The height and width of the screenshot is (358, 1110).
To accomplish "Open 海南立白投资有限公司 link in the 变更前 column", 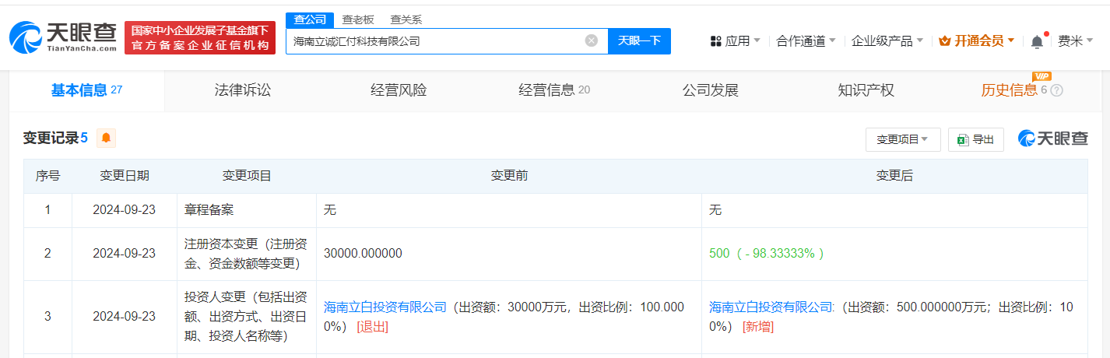I will 385,307.
